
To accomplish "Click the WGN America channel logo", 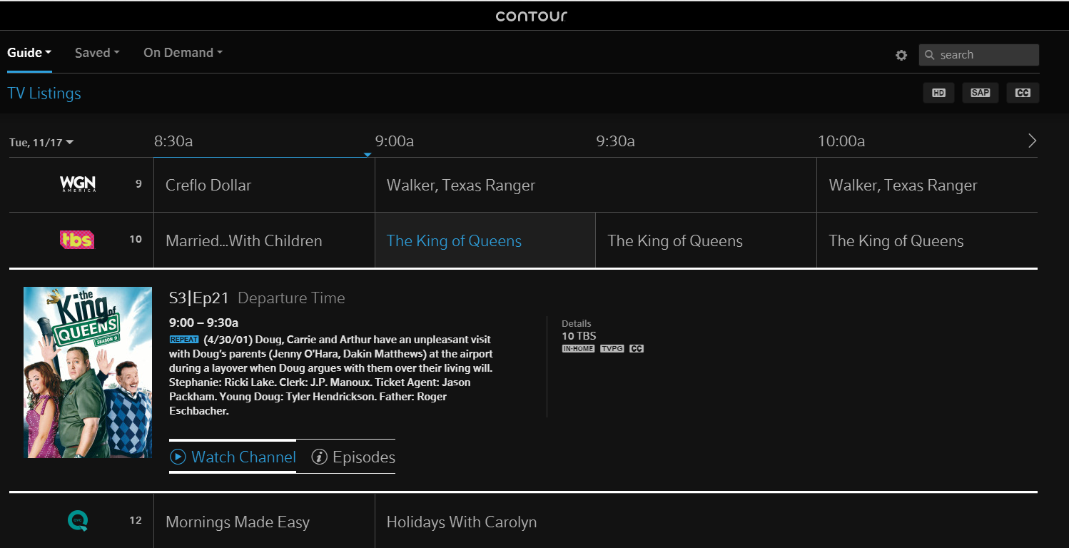I will [x=78, y=184].
